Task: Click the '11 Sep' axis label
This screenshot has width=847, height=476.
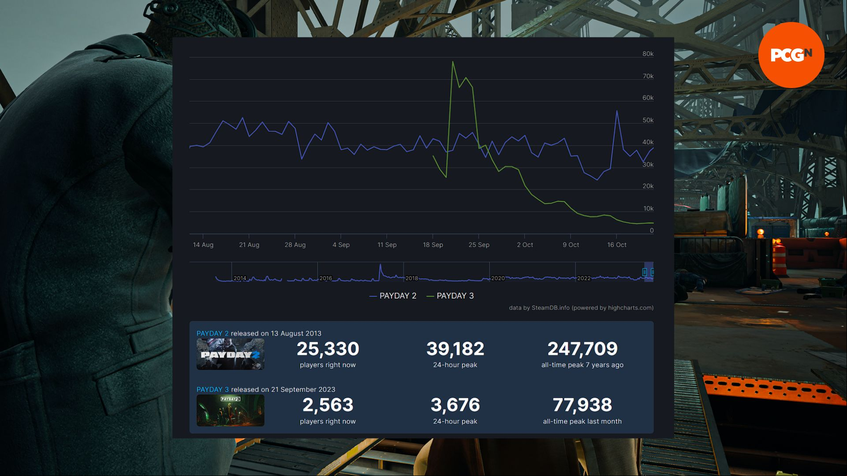Action: [387, 245]
